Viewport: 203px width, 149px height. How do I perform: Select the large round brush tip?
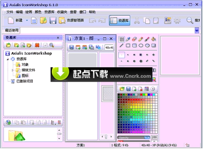[x=141, y=61]
